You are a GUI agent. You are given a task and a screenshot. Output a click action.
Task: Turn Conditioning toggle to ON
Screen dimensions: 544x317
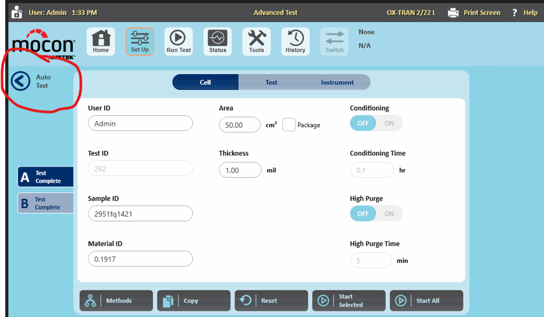click(x=389, y=123)
